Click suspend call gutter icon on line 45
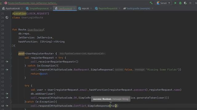Screen dimensions: 197x110 [x=7, y=94]
